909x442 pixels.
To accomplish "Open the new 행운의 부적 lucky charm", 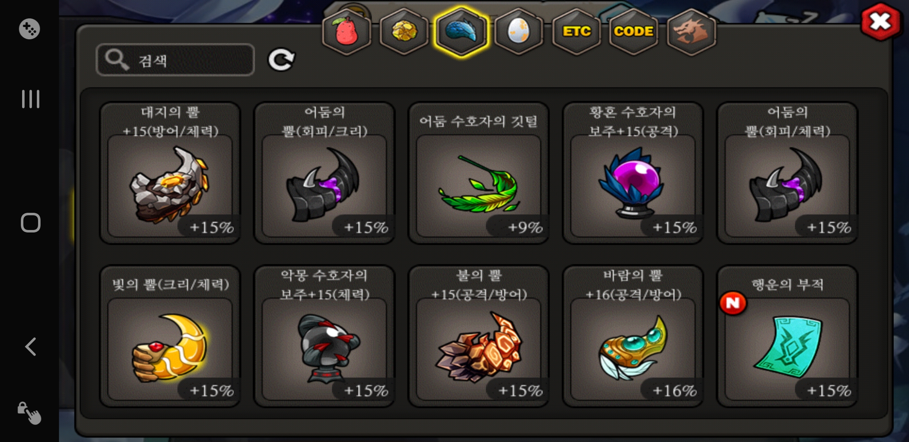I will (x=787, y=336).
